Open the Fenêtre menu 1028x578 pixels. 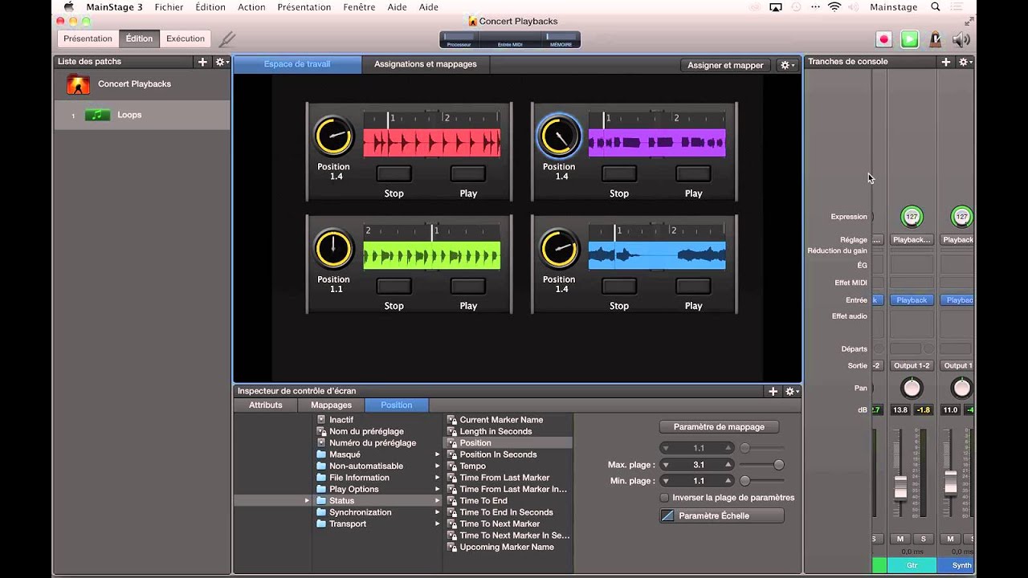(359, 7)
